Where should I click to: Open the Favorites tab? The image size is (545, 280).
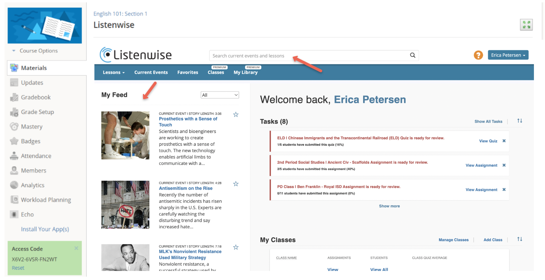[188, 73]
